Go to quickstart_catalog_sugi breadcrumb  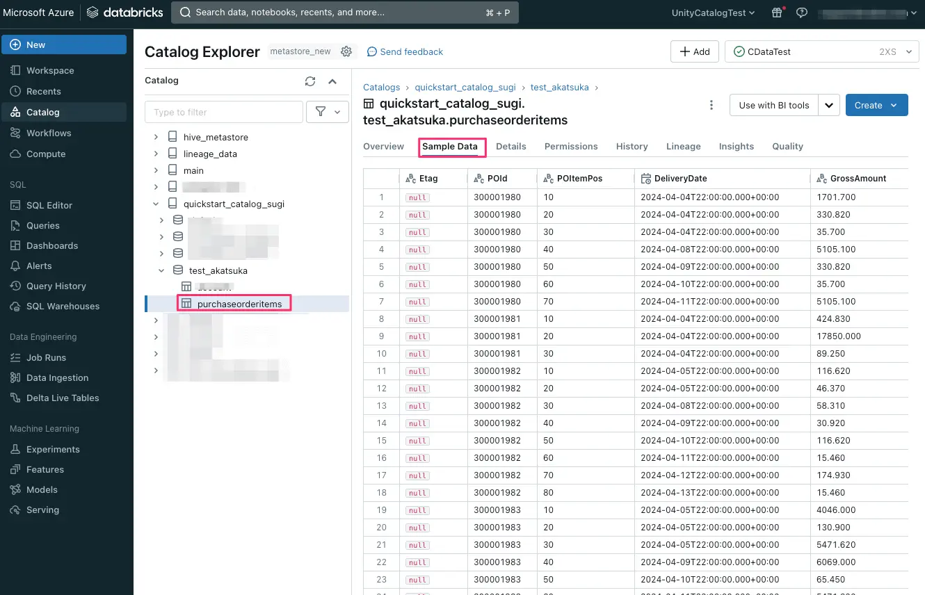[465, 87]
